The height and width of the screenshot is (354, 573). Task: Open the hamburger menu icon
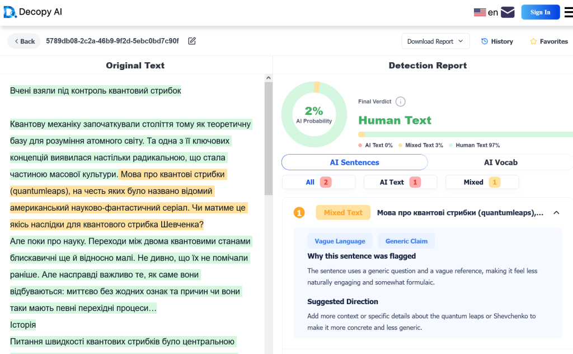[x=569, y=12]
